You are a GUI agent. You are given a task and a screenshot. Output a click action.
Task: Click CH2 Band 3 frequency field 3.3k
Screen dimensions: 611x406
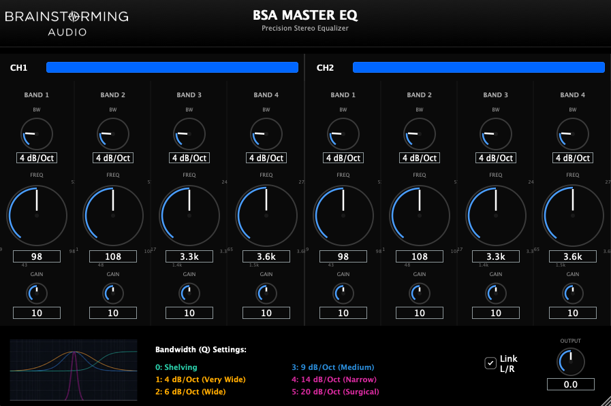(496, 256)
